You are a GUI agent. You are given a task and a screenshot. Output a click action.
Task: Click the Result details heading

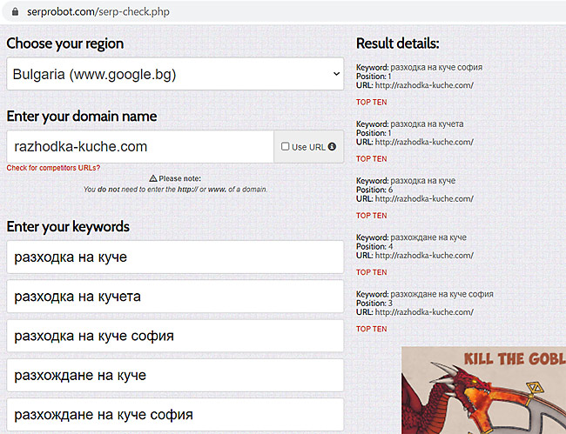tap(398, 43)
